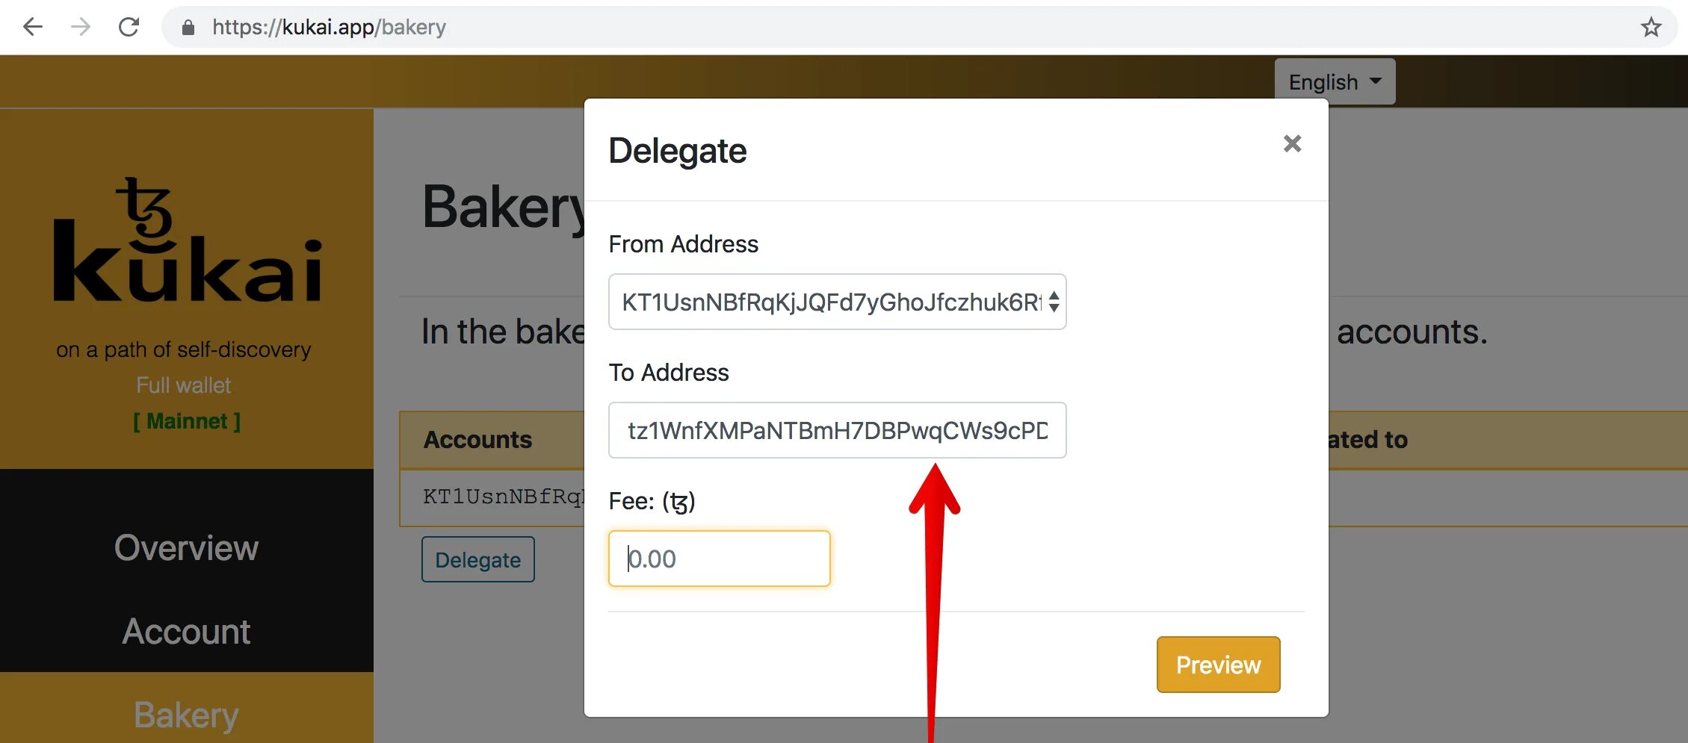
Task: Click the To Address input field
Action: [837, 430]
